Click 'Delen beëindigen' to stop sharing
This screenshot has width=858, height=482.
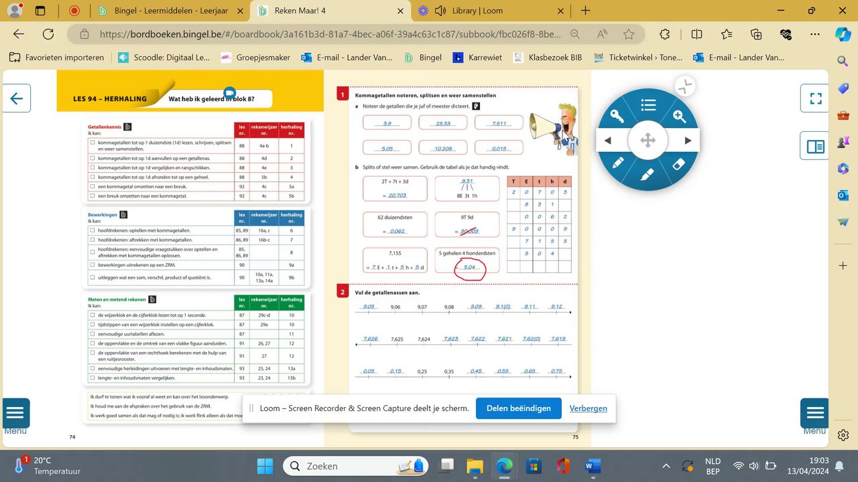click(x=519, y=408)
